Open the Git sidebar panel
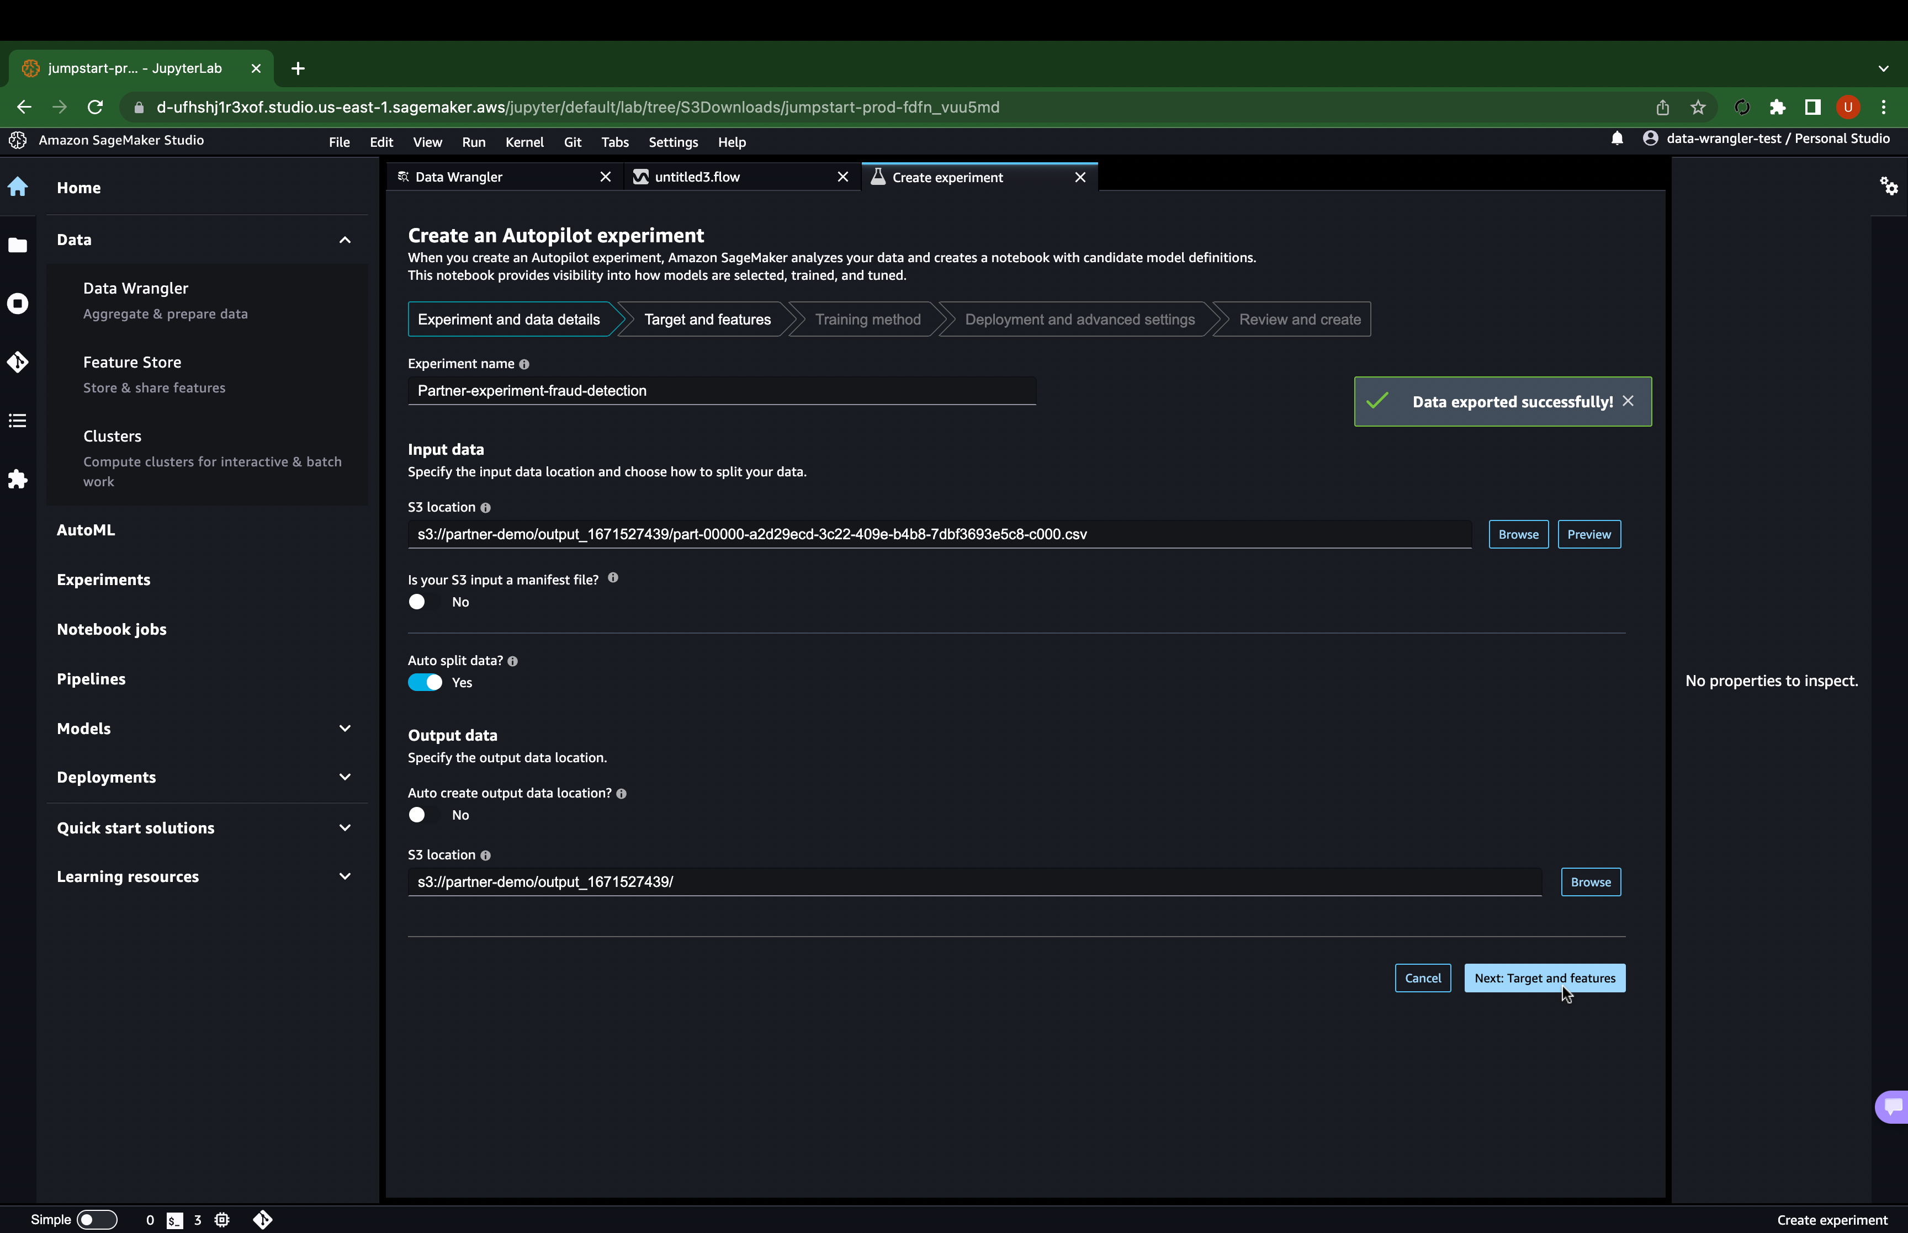The image size is (1908, 1233). point(18,362)
